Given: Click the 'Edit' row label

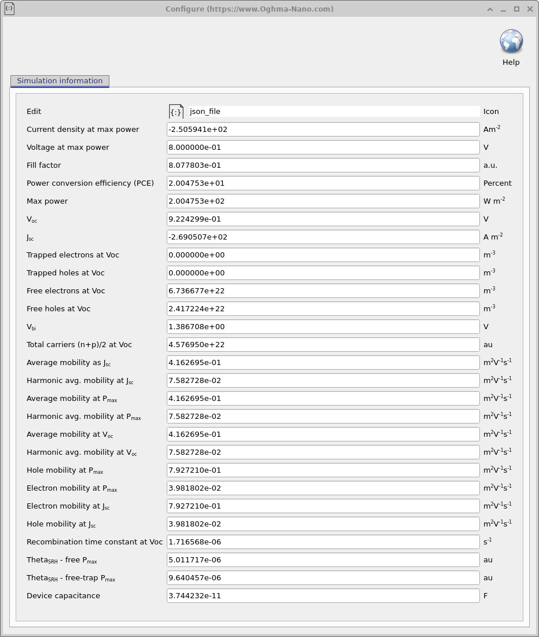Looking at the screenshot, I should [x=34, y=111].
